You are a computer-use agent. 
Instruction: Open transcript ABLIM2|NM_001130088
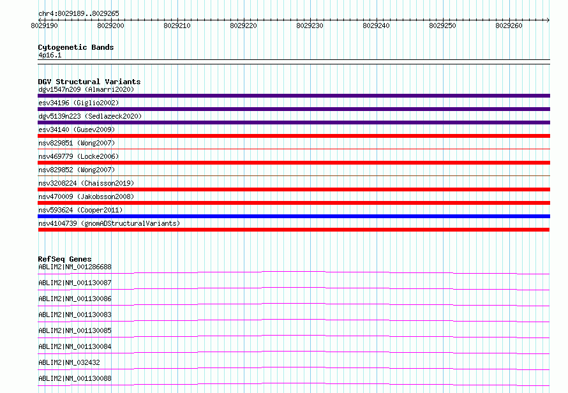click(x=75, y=378)
